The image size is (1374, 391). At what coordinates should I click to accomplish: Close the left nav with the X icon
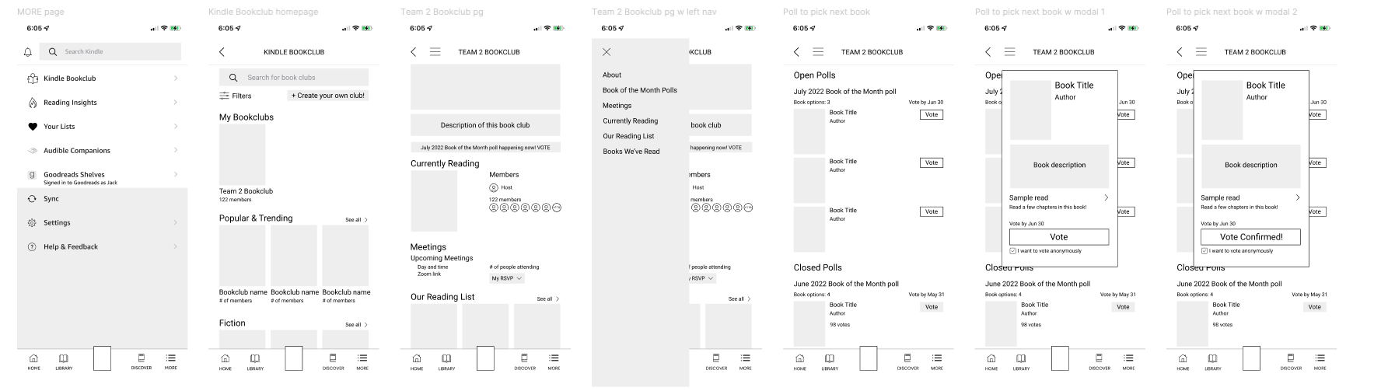607,52
